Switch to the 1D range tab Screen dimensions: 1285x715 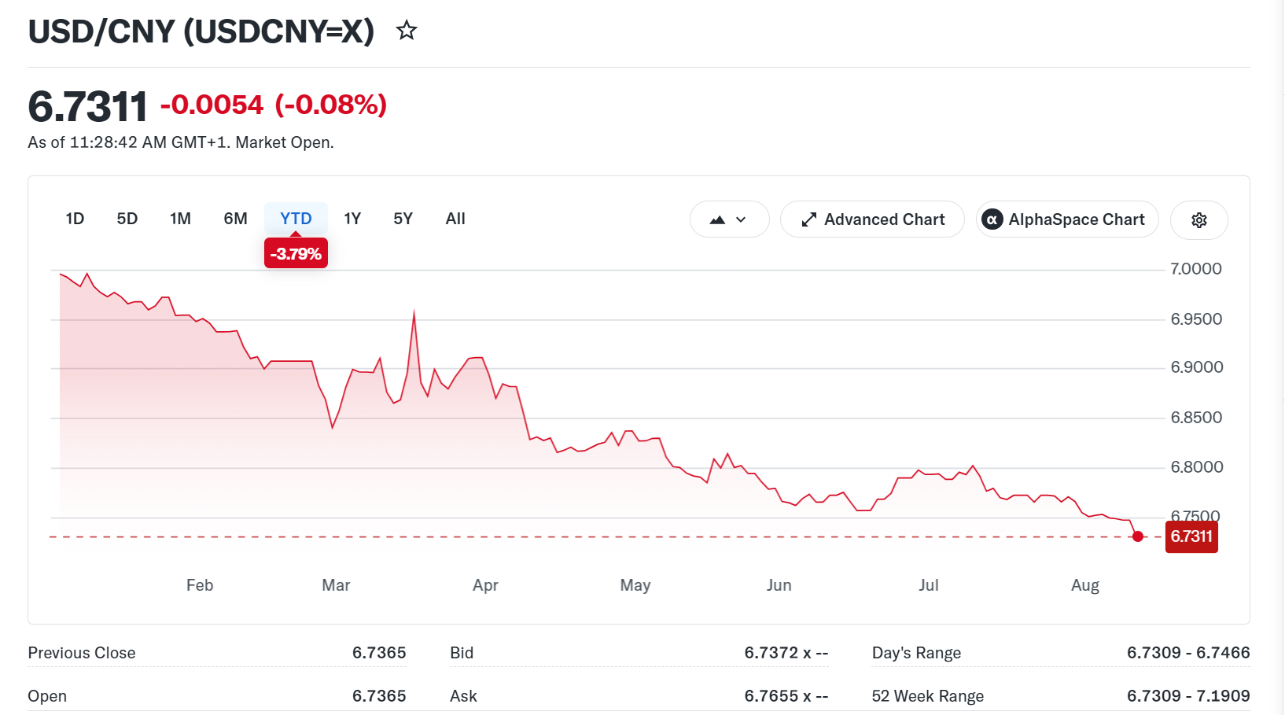click(x=75, y=219)
